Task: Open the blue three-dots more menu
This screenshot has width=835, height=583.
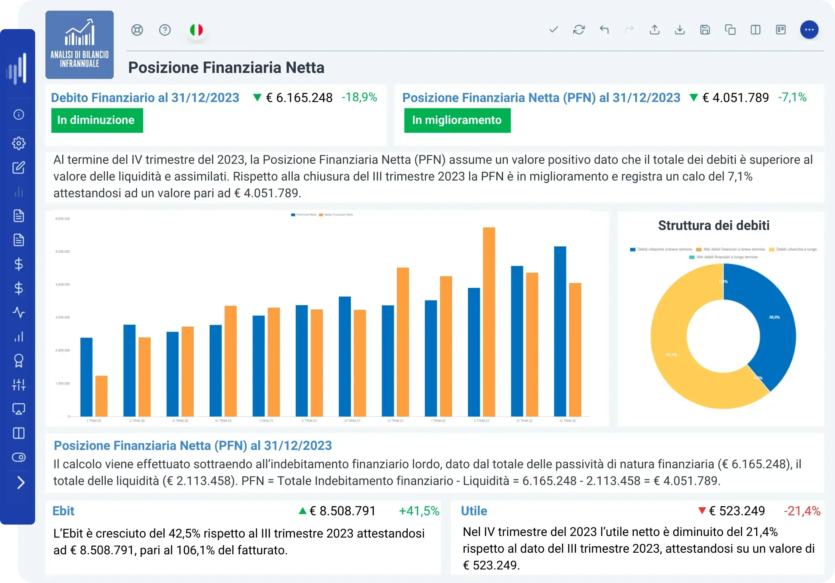Action: (809, 29)
